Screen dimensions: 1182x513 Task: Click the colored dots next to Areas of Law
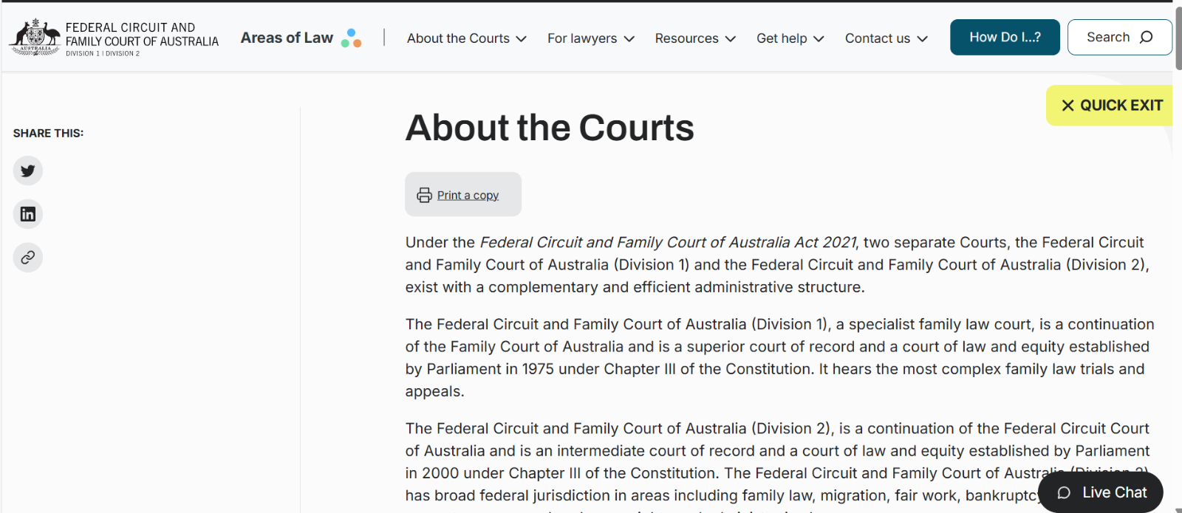tap(351, 38)
